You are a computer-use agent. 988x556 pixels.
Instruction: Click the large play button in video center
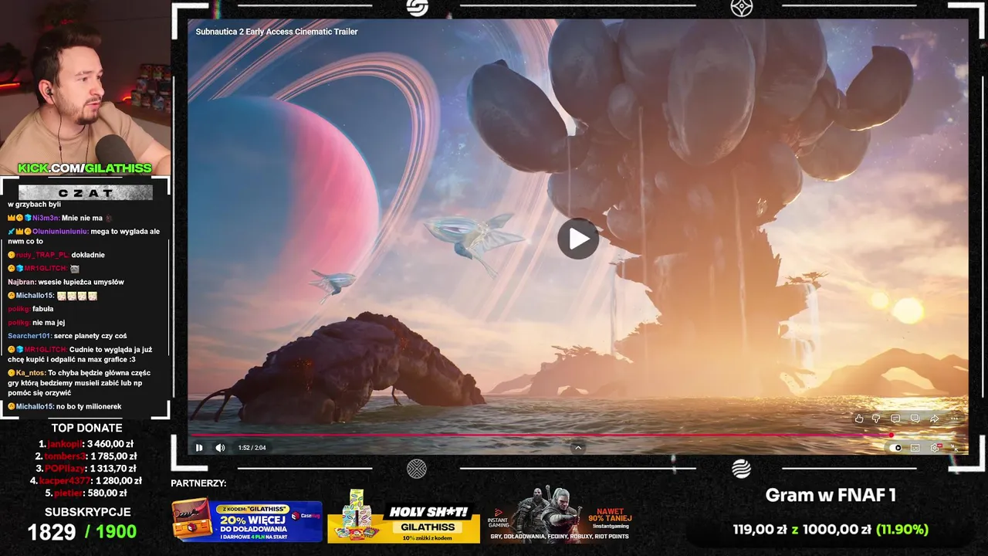tap(578, 239)
